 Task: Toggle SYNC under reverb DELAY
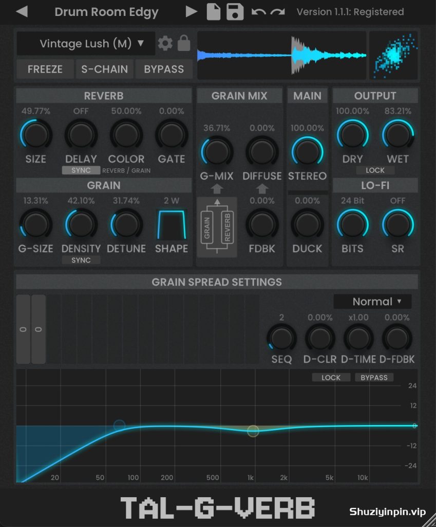point(81,170)
